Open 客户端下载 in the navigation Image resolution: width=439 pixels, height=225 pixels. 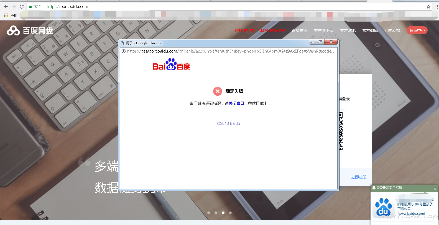[x=323, y=30]
